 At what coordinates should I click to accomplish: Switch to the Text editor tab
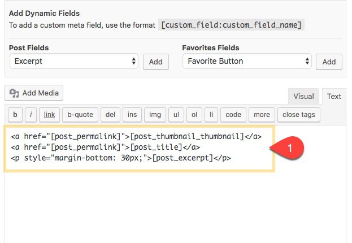(x=334, y=97)
